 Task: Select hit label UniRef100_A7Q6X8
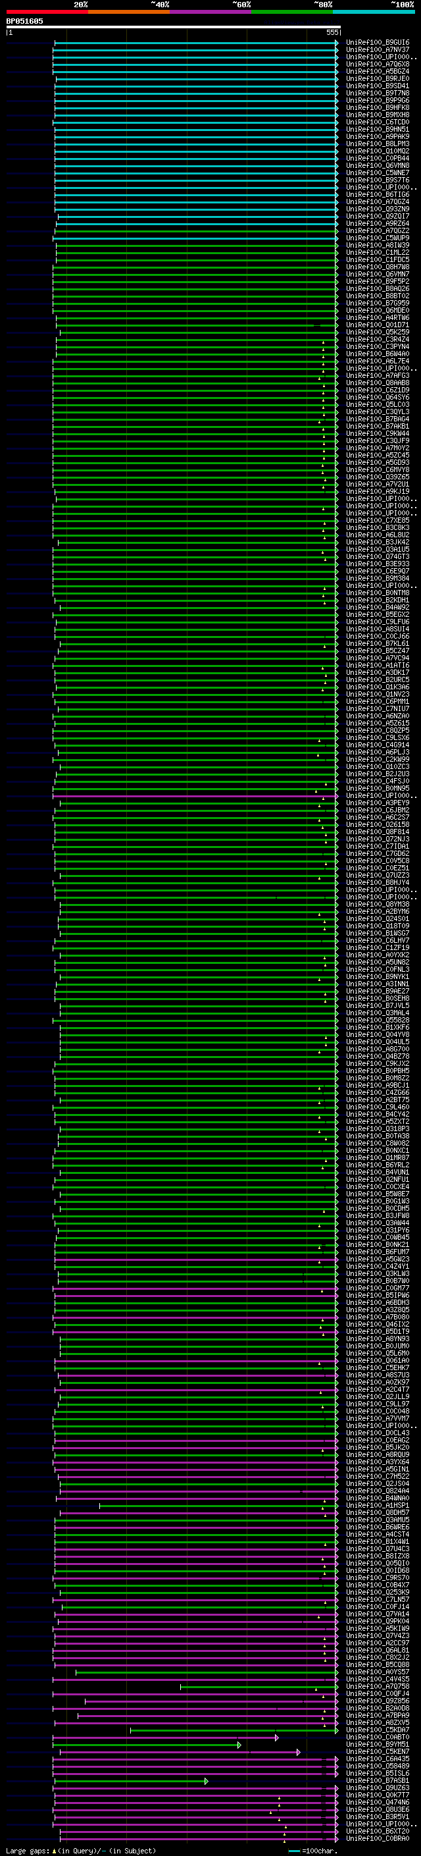pos(378,64)
